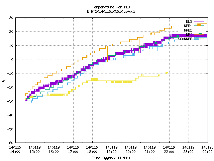214x161 pixels.
Task: Click the y-axis tick value -30
Action: tap(10, 101)
